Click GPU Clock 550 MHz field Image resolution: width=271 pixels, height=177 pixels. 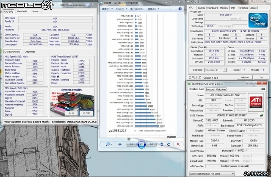coord(212,156)
